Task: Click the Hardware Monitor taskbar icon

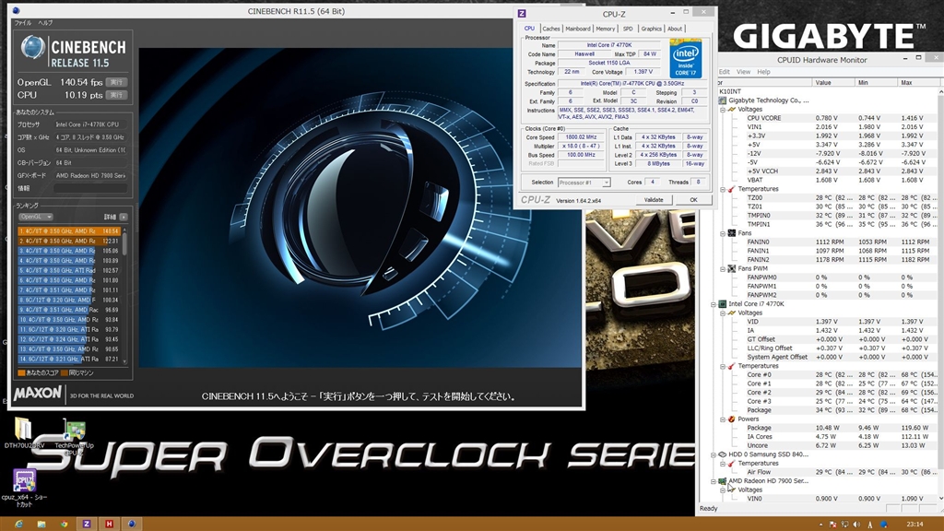Action: click(110, 523)
